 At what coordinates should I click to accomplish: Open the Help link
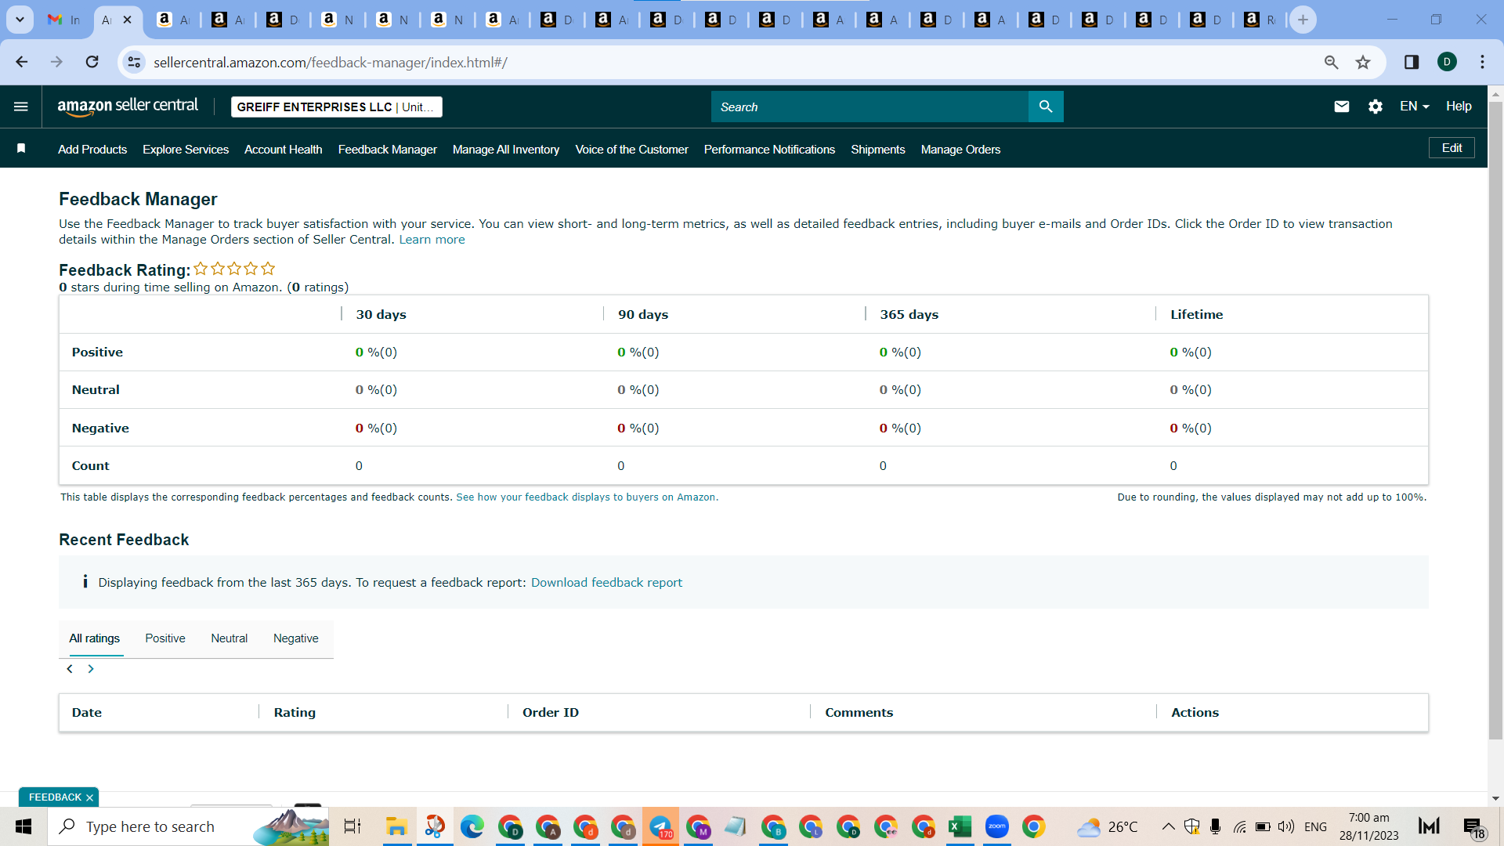(x=1459, y=107)
